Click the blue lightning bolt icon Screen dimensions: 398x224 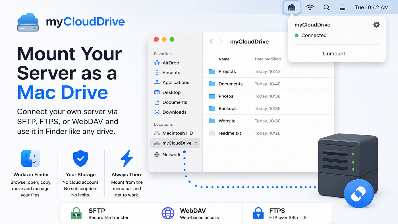coord(127,158)
